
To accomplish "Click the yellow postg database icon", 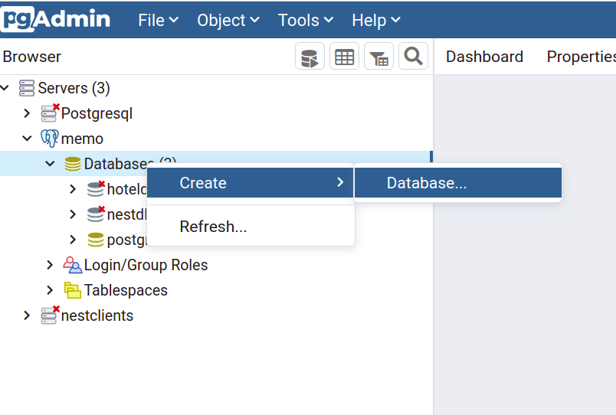I will pos(96,240).
